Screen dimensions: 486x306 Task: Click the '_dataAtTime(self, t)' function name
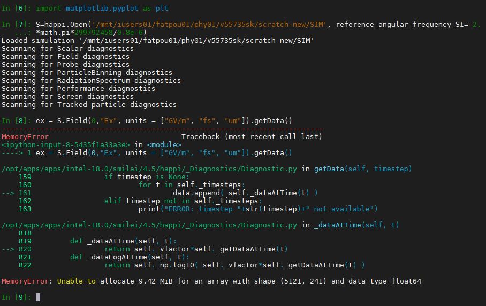tap(356, 225)
